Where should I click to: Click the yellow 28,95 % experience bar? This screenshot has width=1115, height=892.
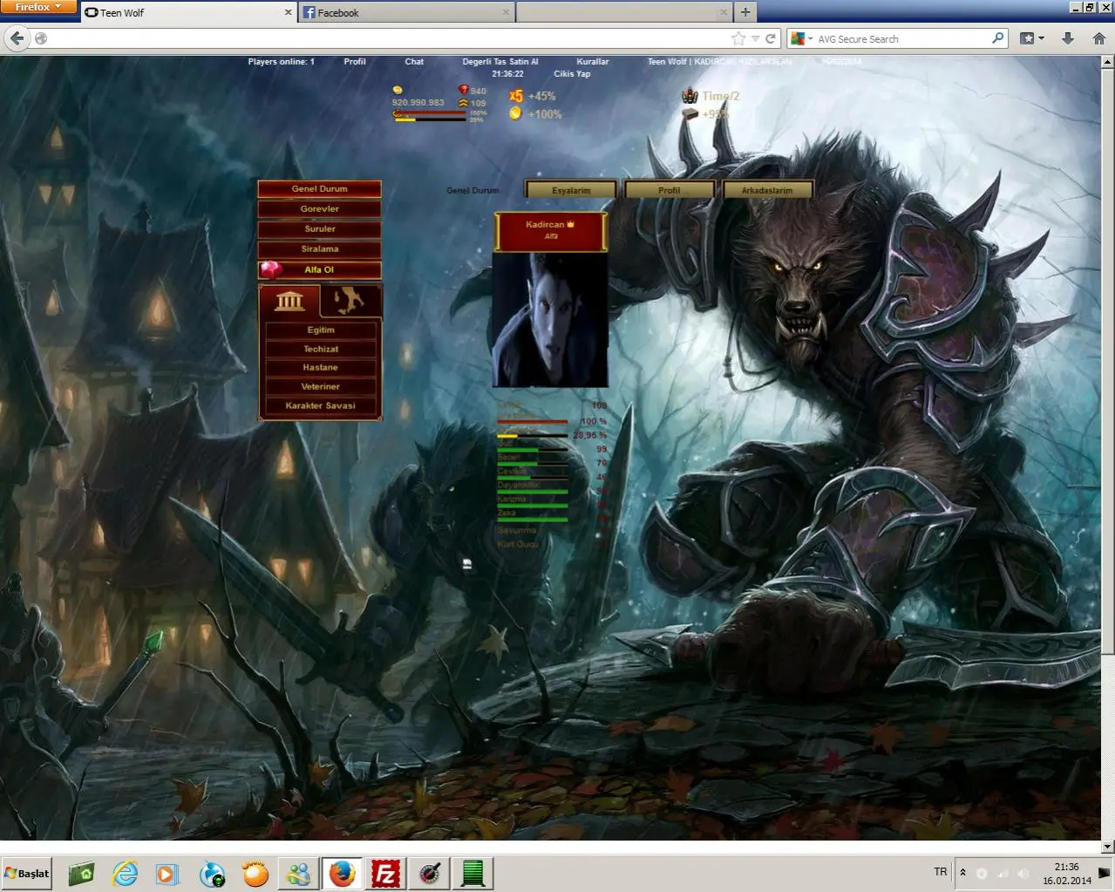[532, 436]
